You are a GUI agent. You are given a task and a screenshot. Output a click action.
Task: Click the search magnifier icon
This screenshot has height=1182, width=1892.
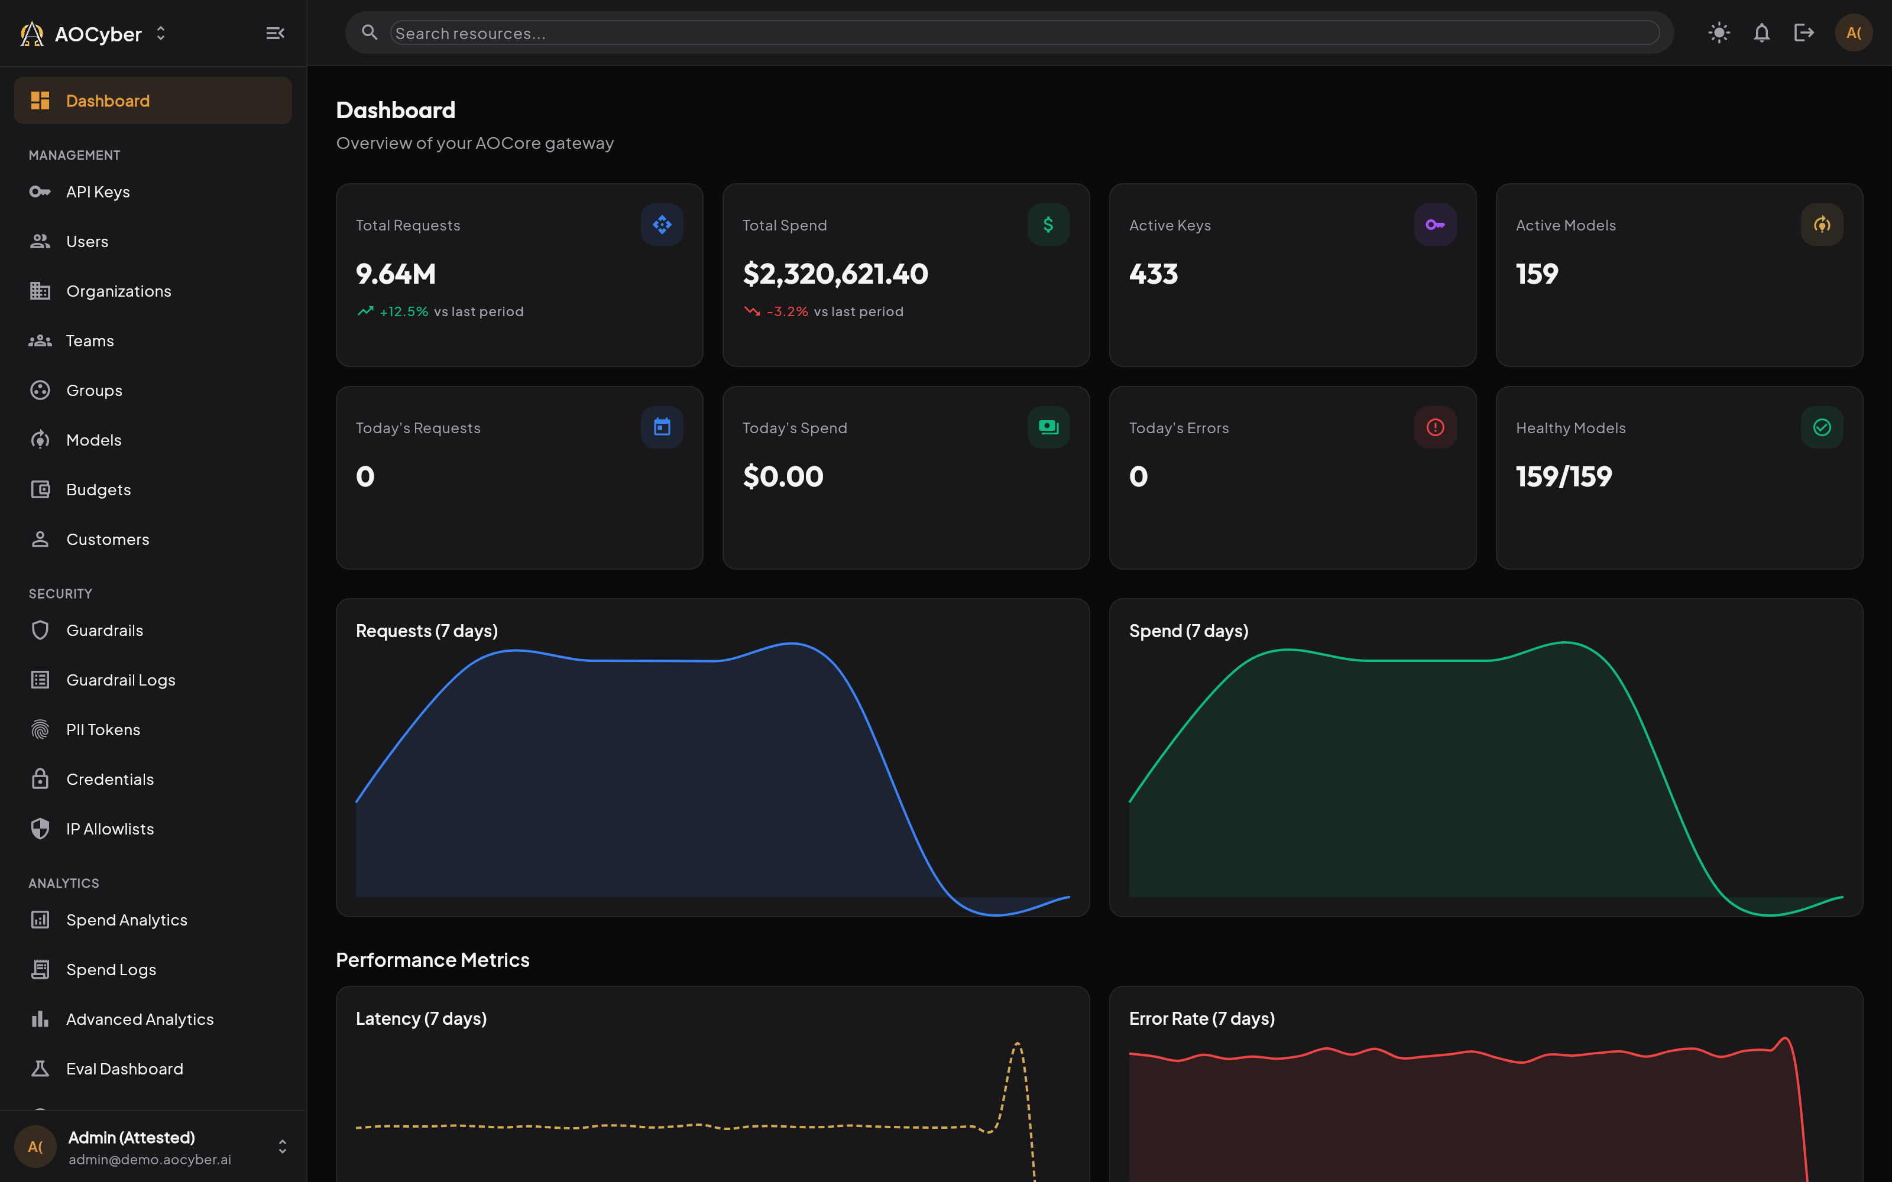[x=369, y=32]
